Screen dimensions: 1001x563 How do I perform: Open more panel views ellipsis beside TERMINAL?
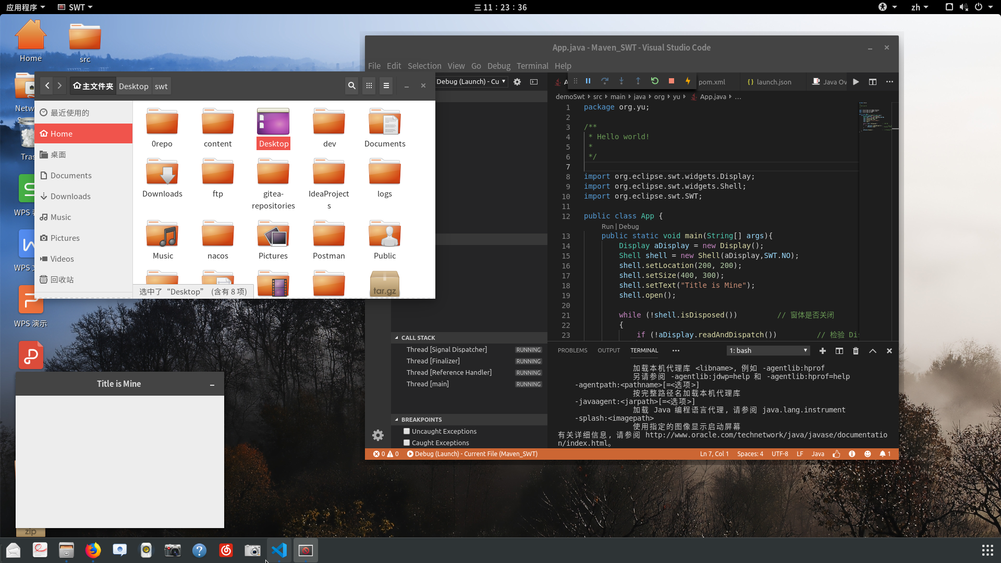pos(676,351)
